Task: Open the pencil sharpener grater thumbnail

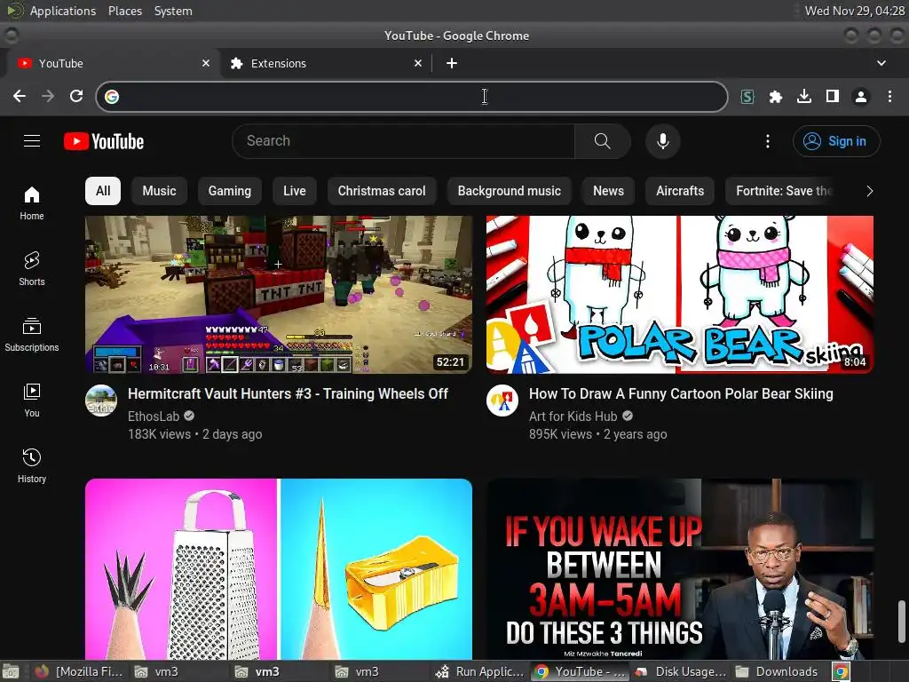Action: [278, 569]
